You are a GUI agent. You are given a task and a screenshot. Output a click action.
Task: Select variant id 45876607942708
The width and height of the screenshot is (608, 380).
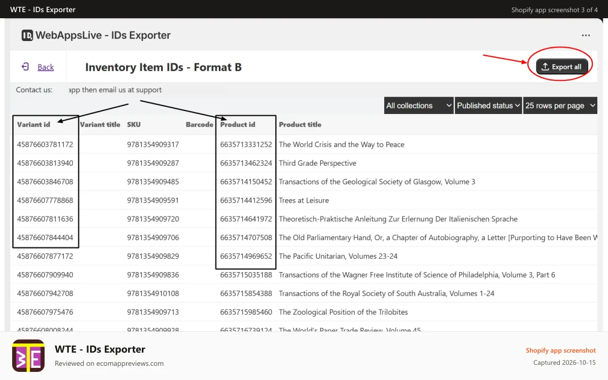[x=45, y=293]
